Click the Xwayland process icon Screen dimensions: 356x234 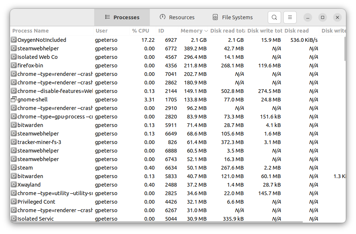tap(14, 185)
